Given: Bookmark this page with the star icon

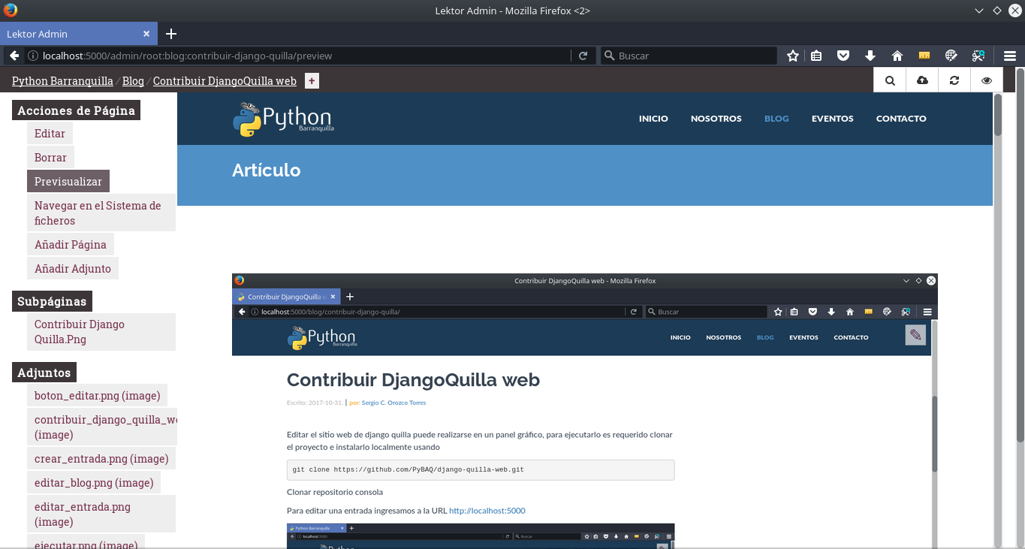Looking at the screenshot, I should [793, 56].
